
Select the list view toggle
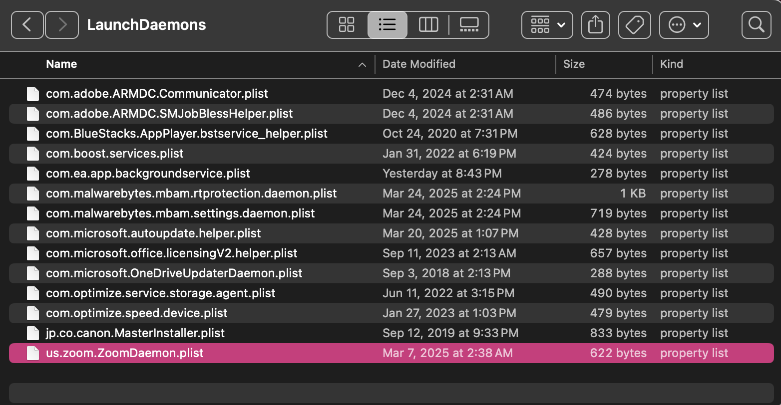(388, 24)
